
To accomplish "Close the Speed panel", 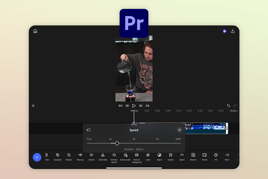I will (180, 130).
